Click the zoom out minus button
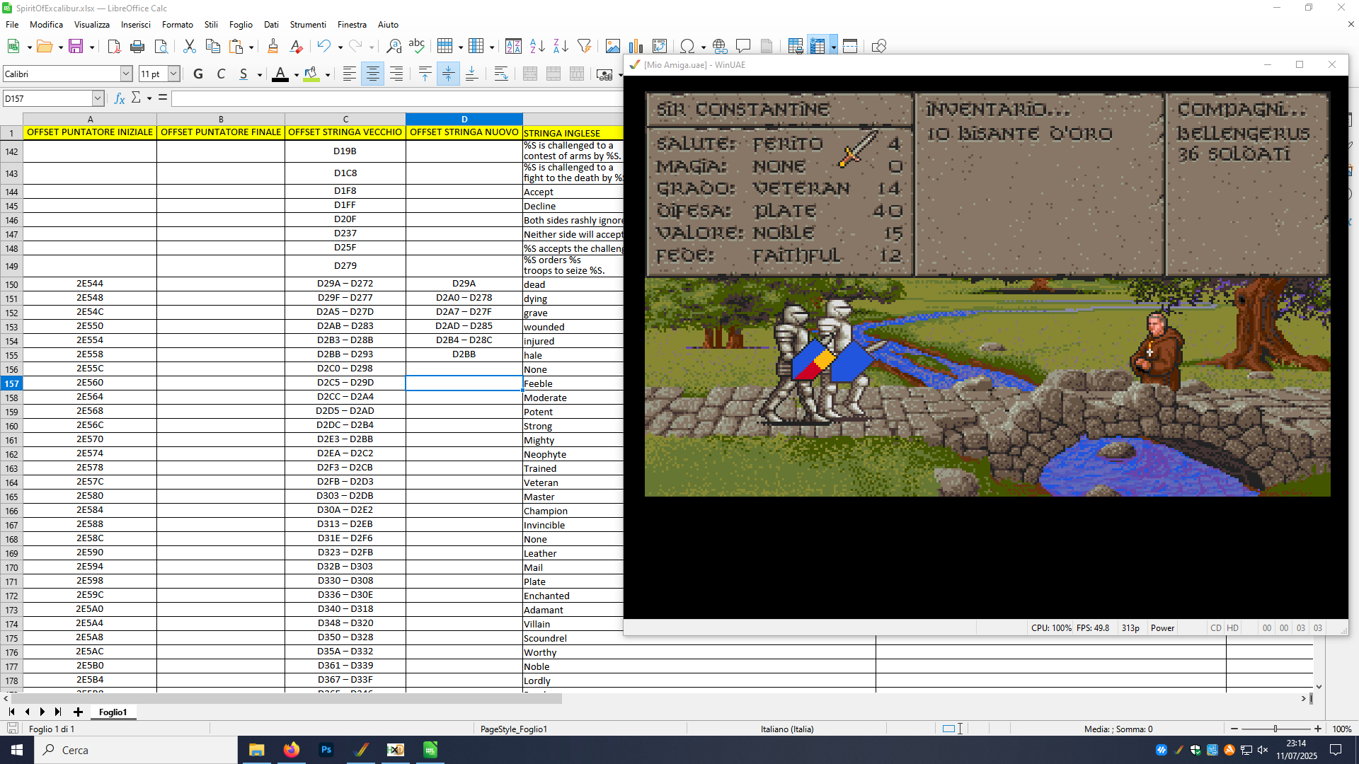 pos(1234,729)
